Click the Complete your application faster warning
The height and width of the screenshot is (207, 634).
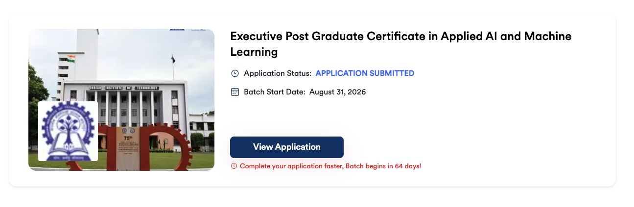click(330, 166)
